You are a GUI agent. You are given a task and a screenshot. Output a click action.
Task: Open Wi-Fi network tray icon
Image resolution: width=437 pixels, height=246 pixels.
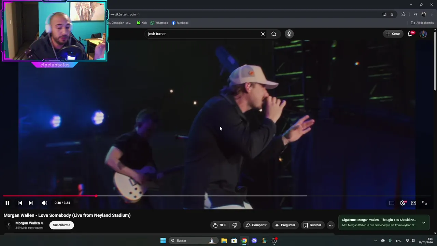coord(407,241)
